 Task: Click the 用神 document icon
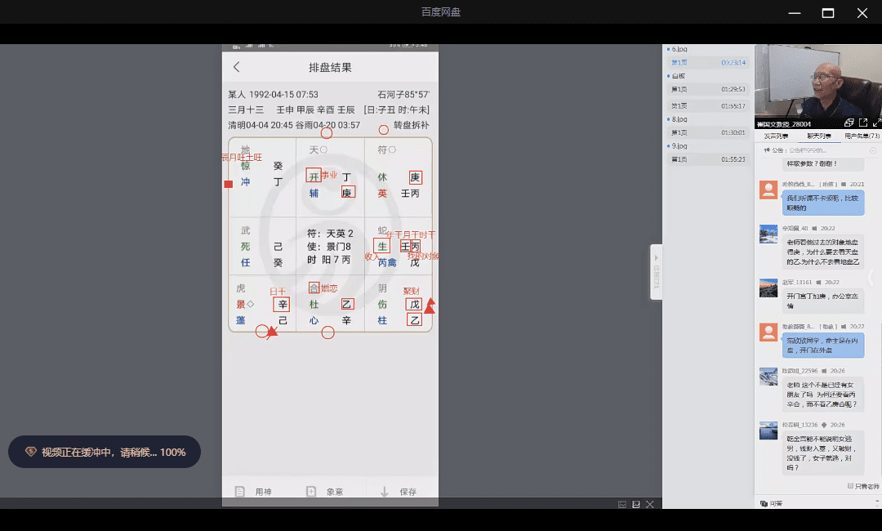[x=240, y=492]
